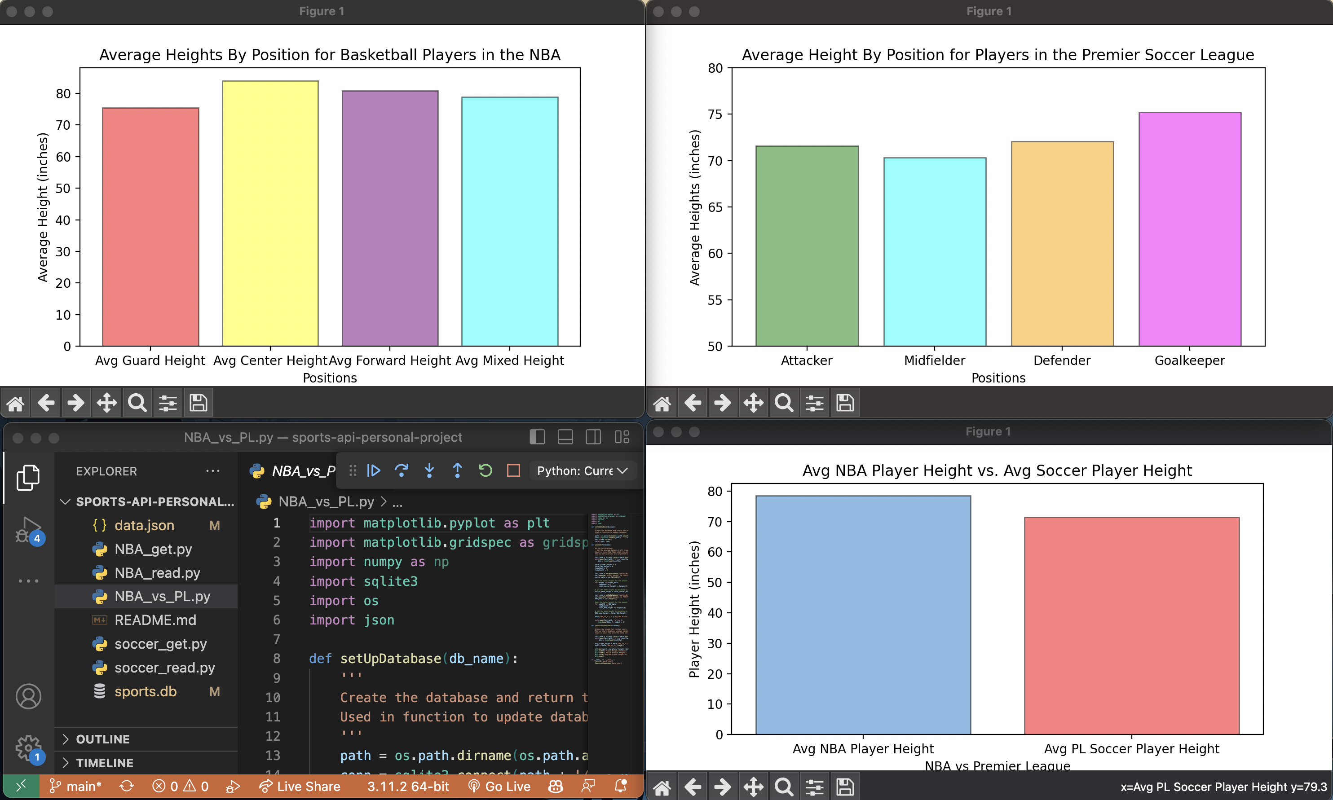Open Accounts icon in VS Code activity bar
The height and width of the screenshot is (800, 1333).
28,696
